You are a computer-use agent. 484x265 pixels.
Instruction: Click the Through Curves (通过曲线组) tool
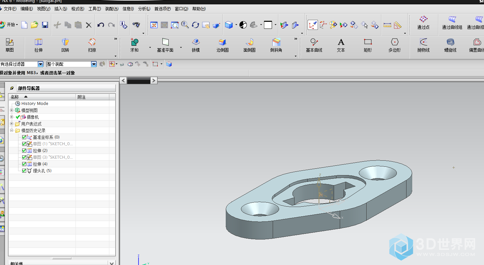452,23
